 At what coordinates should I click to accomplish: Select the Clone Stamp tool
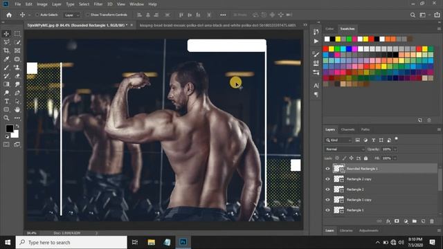[17, 68]
